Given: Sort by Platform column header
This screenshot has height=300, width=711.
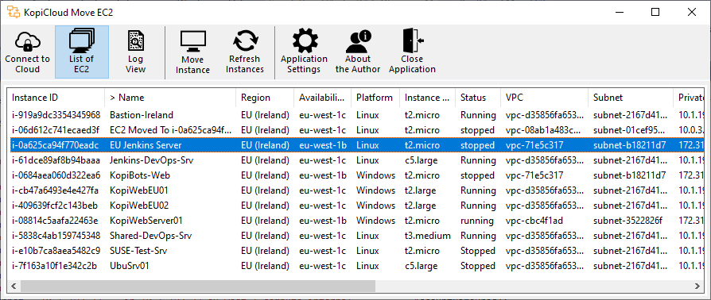Looking at the screenshot, I should pyautogui.click(x=375, y=98).
